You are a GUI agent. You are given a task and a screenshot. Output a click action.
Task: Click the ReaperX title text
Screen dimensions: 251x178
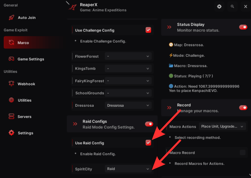[x=88, y=5]
